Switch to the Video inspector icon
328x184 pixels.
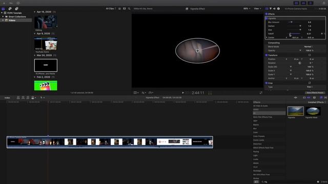point(266,9)
